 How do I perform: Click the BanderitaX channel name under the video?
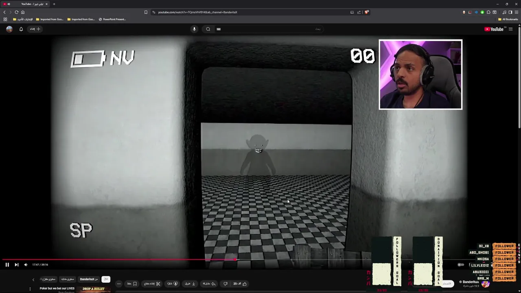pyautogui.click(x=471, y=282)
